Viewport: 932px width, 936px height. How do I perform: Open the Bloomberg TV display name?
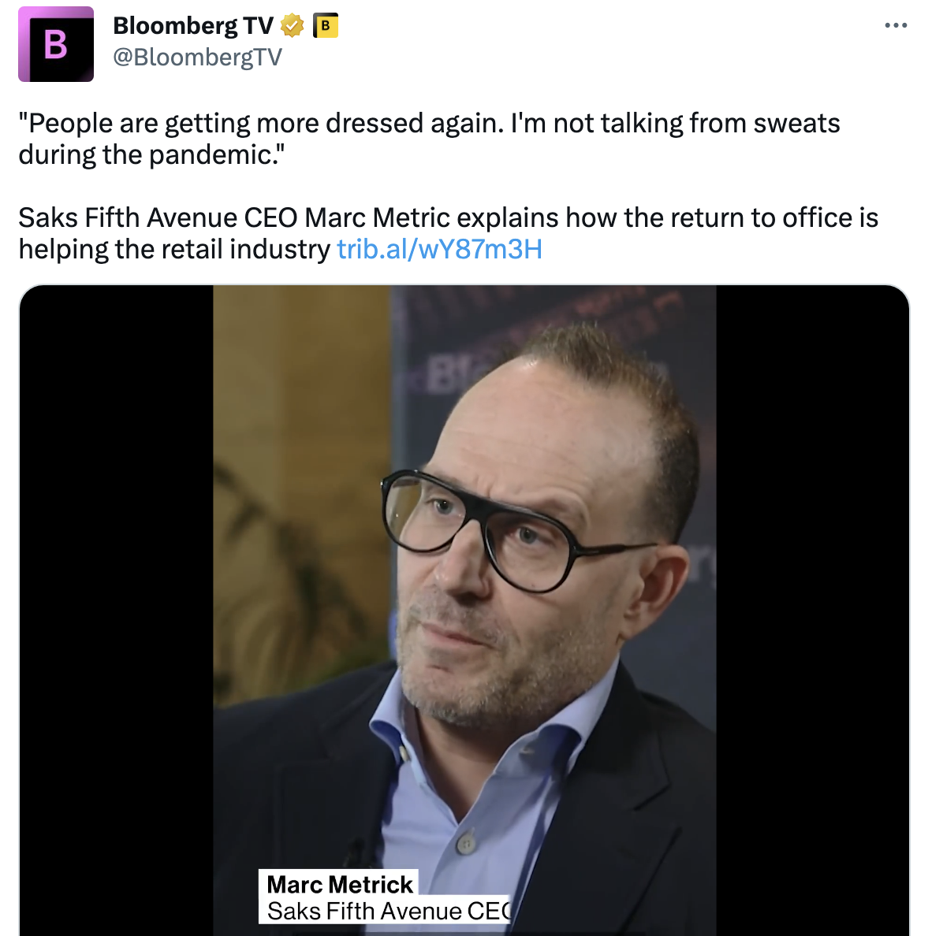192,26
